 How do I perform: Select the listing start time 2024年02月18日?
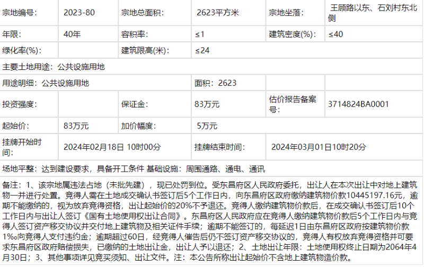112,147
